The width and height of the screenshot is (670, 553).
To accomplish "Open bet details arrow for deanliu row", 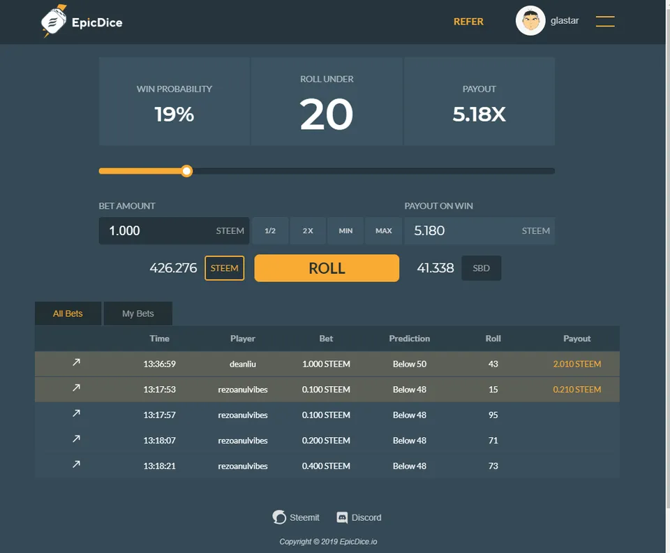I will point(76,362).
